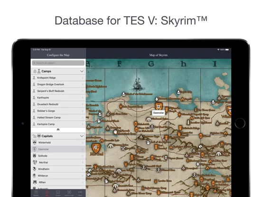Switch to the Walkthrough tab
The height and width of the screenshot is (197, 262).
tap(69, 193)
